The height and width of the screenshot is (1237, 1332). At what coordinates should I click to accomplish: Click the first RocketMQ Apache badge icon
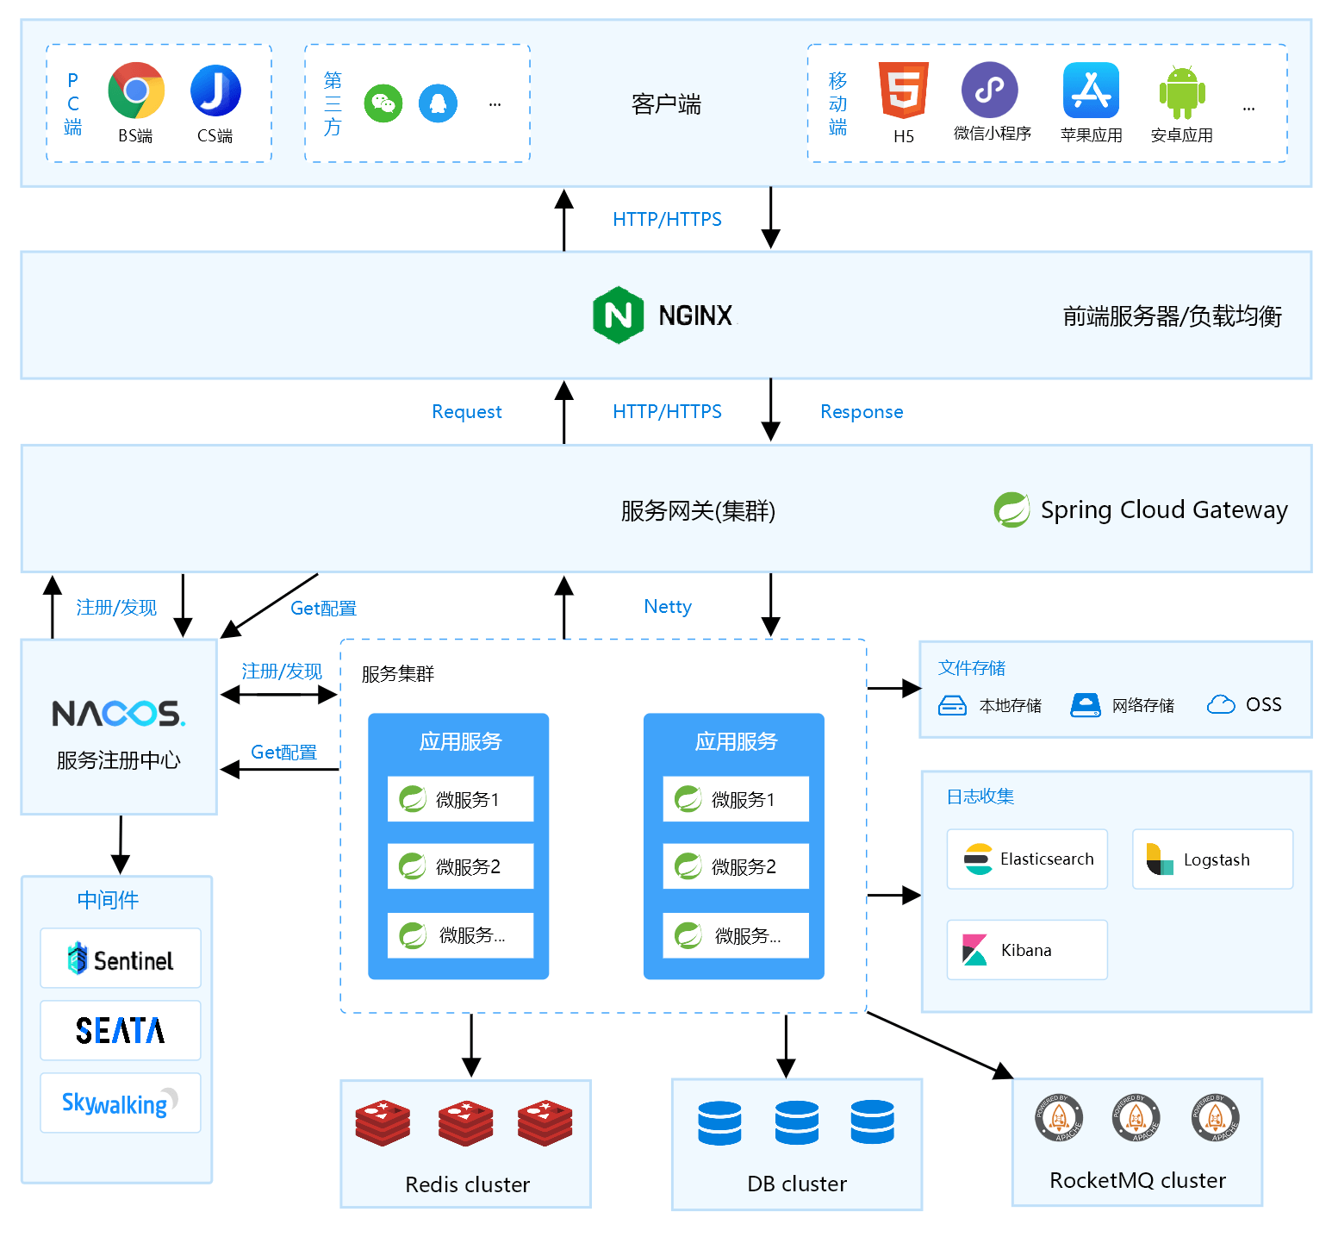[1059, 1117]
